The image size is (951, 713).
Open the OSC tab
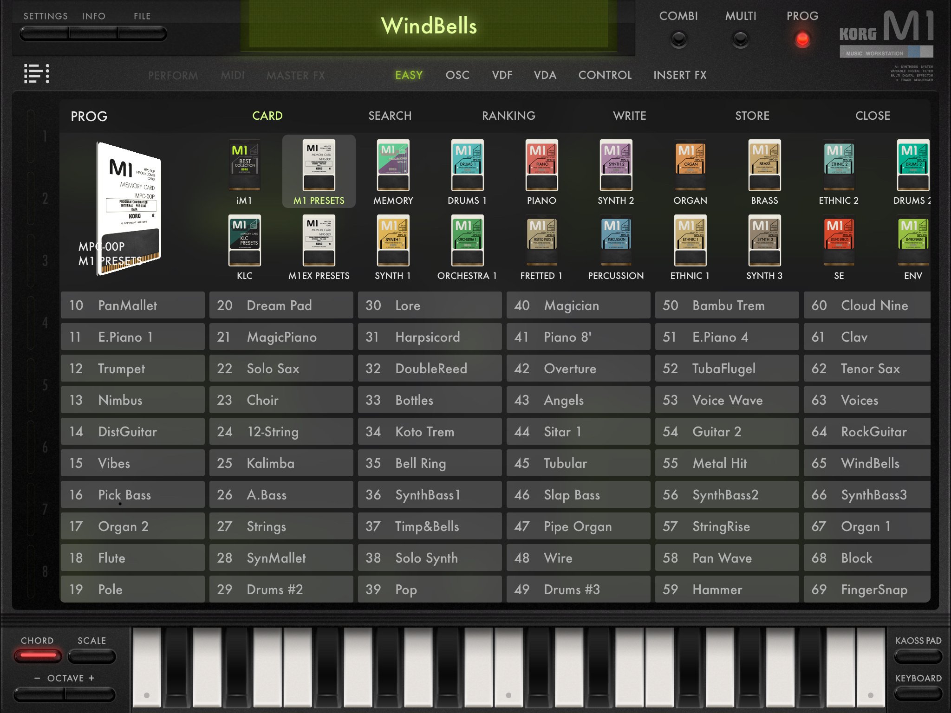pos(457,75)
